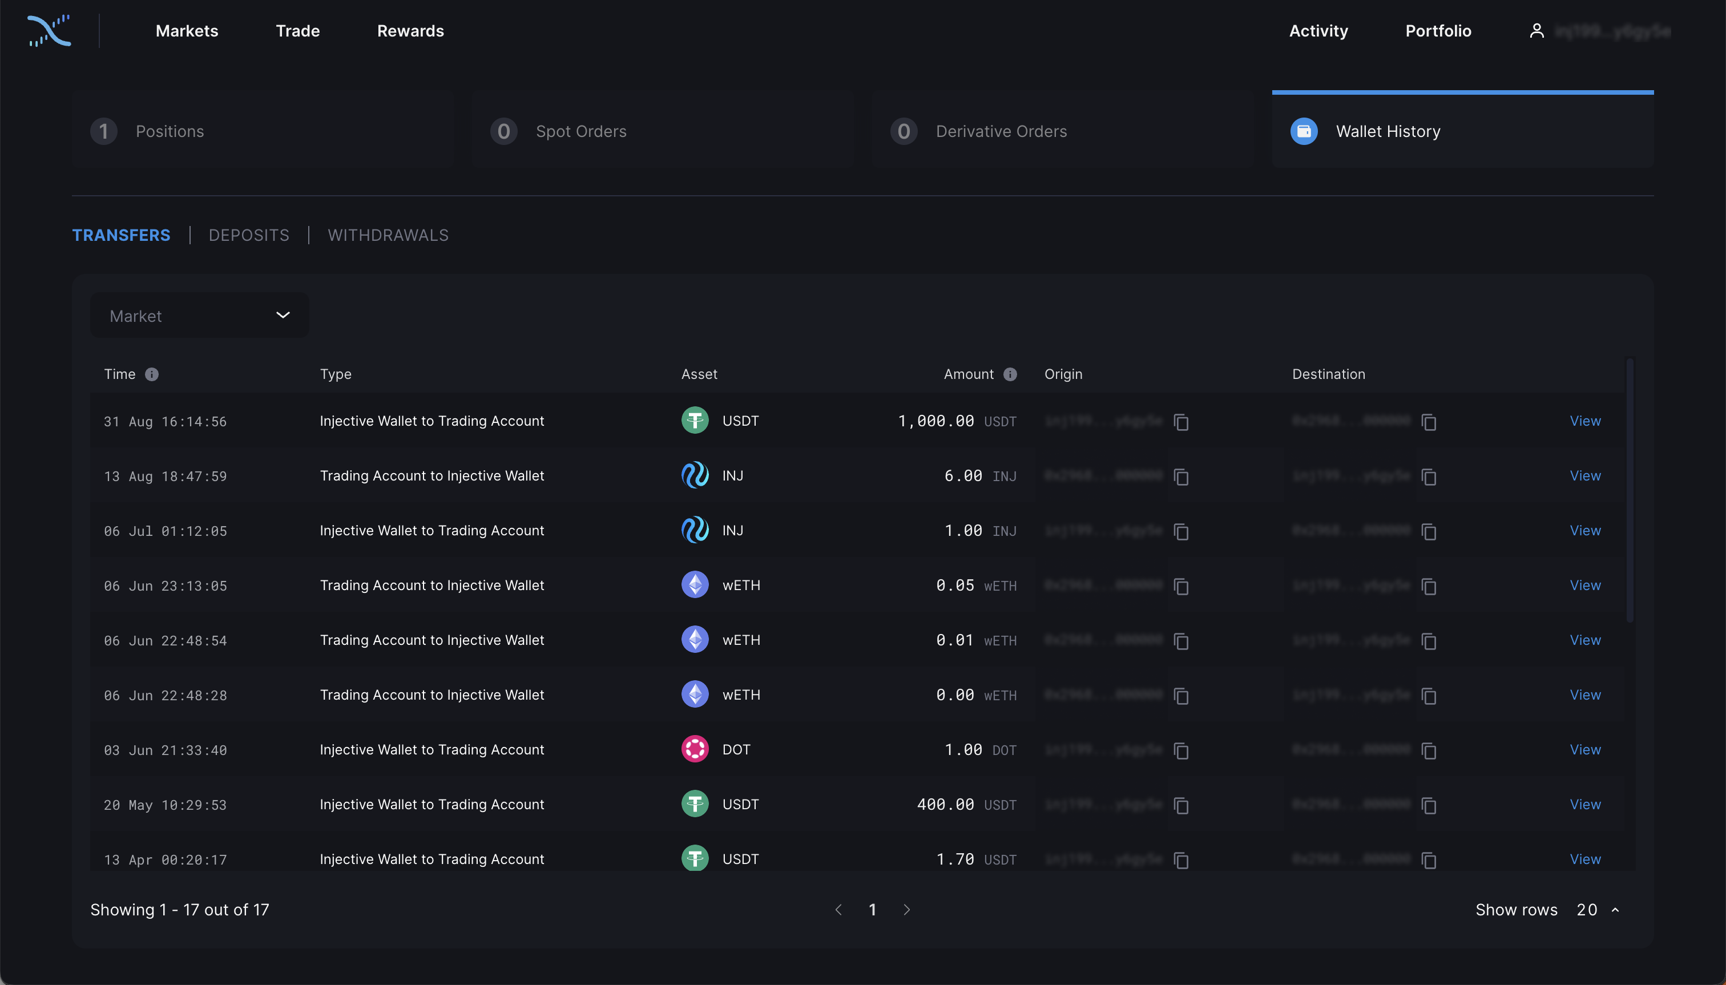Select the WITHDRAWALS sub-tab
This screenshot has width=1726, height=985.
(388, 235)
